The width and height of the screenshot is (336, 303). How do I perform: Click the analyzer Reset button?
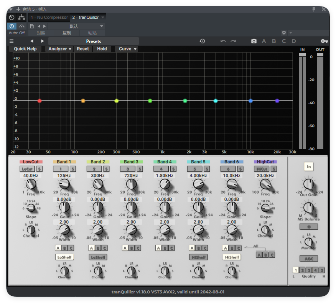(x=83, y=49)
